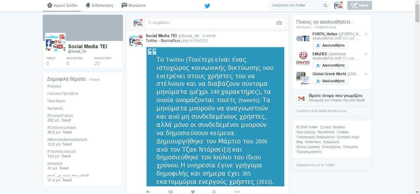Viewport: 420px width, 194px height.
Task: Open Ιδιωτικότητα footer link
Action: (x=326, y=132)
